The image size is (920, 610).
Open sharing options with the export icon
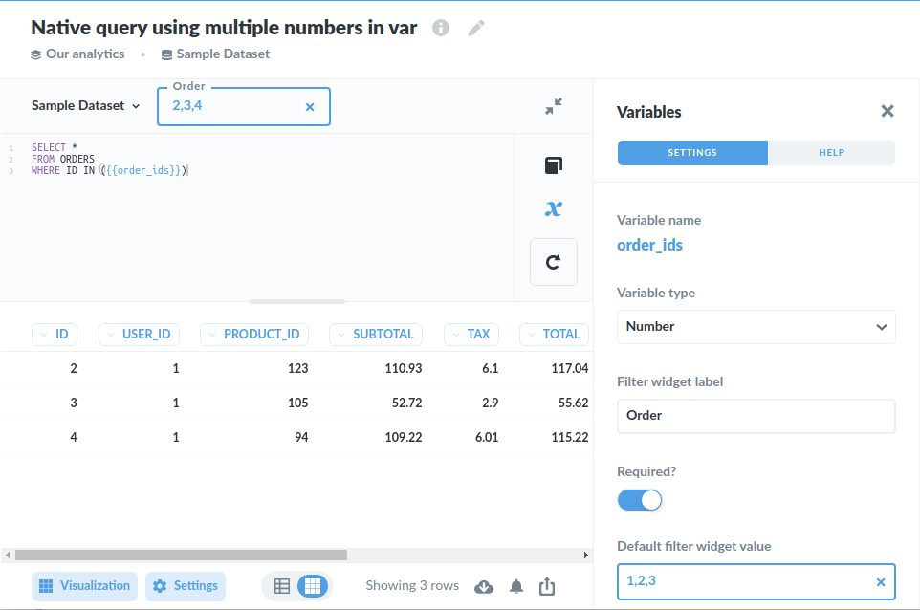[x=547, y=586]
